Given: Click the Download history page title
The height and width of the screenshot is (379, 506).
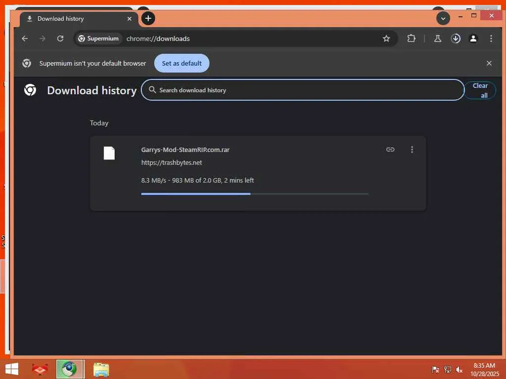Looking at the screenshot, I should click(x=92, y=91).
